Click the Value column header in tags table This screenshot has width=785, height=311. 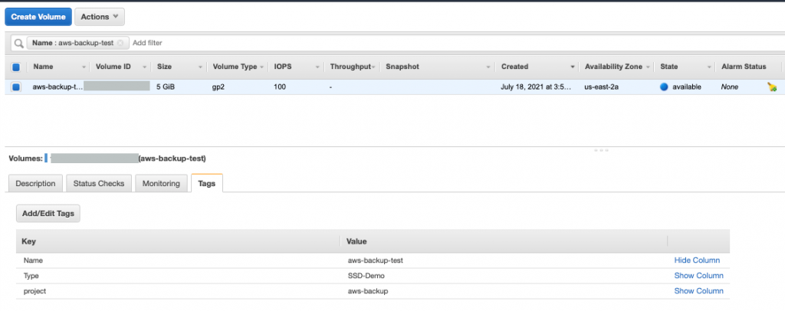click(x=356, y=241)
